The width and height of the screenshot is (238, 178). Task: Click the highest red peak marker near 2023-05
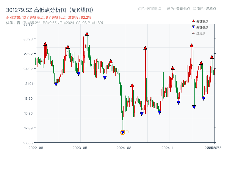coord(87,34)
